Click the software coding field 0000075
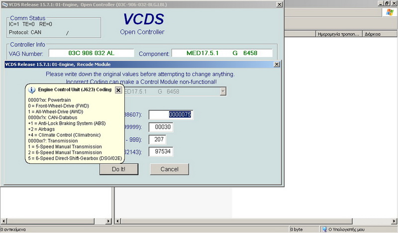Viewport: 398px width, 233px height. (171, 115)
